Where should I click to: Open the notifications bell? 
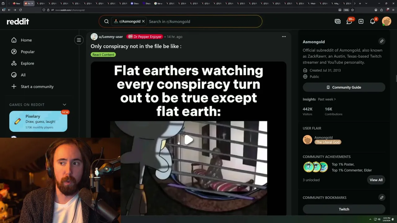tap(372, 21)
